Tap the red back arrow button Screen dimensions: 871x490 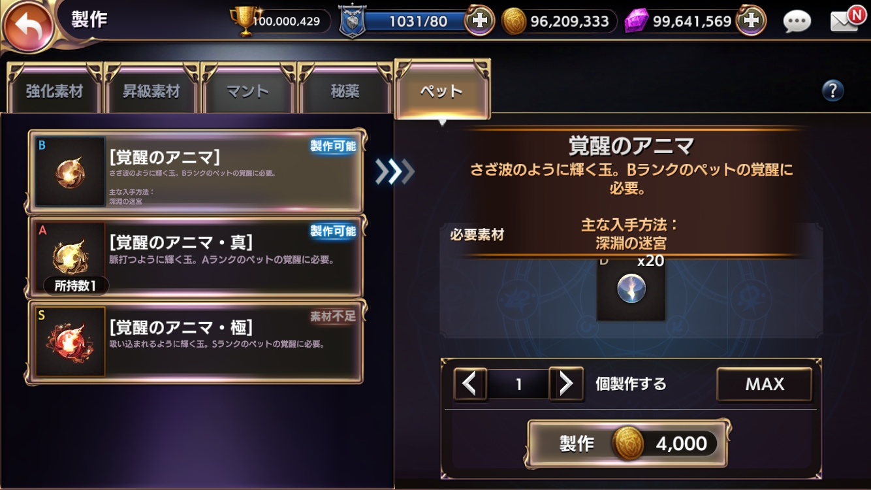click(x=27, y=27)
